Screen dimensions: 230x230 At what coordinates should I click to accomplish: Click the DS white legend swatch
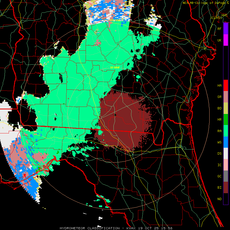point(226,153)
